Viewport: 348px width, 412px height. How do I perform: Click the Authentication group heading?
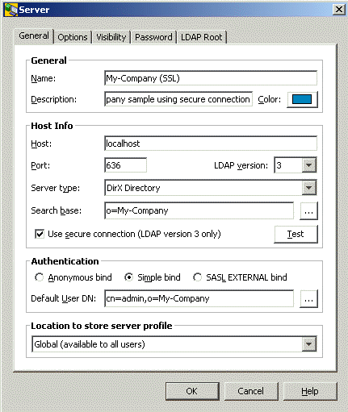pyautogui.click(x=65, y=261)
